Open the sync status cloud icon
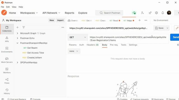Screen dimensions: 179x100 pyautogui.click(x=134, y=13)
